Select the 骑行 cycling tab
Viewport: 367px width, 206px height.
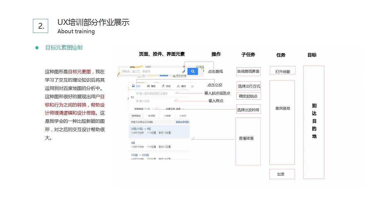pos(181,86)
